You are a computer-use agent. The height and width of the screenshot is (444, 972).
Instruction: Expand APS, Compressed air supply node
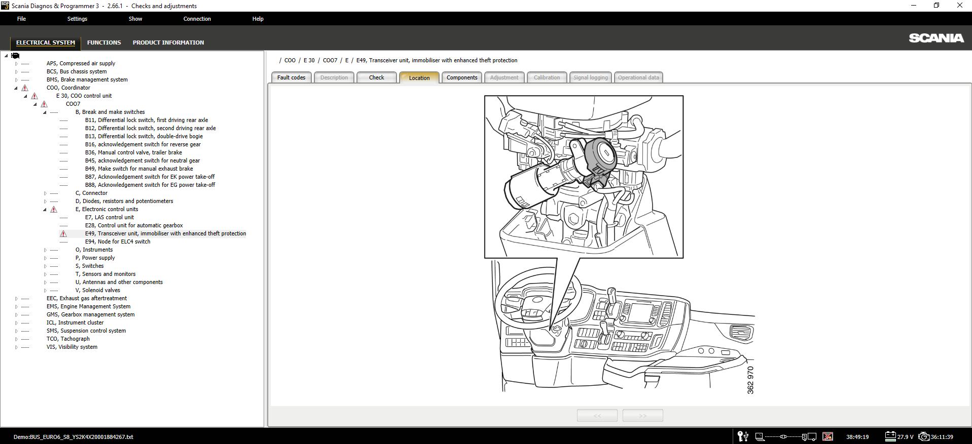16,64
